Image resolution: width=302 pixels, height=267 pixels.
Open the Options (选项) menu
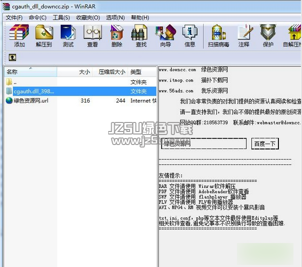[114, 17]
